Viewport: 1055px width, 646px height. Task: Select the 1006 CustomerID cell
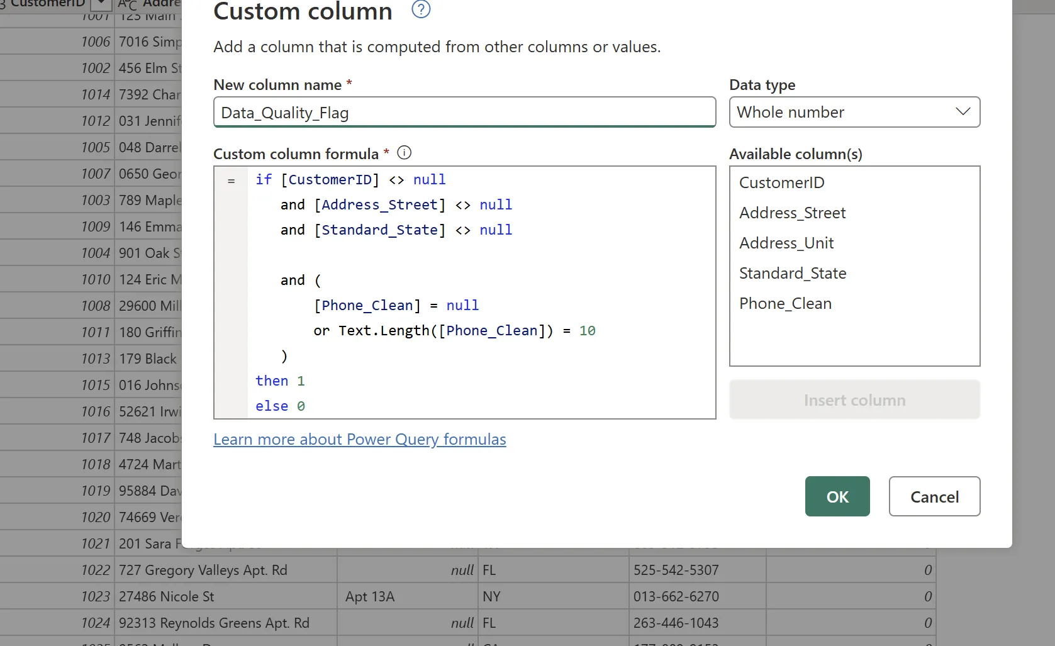click(x=57, y=42)
